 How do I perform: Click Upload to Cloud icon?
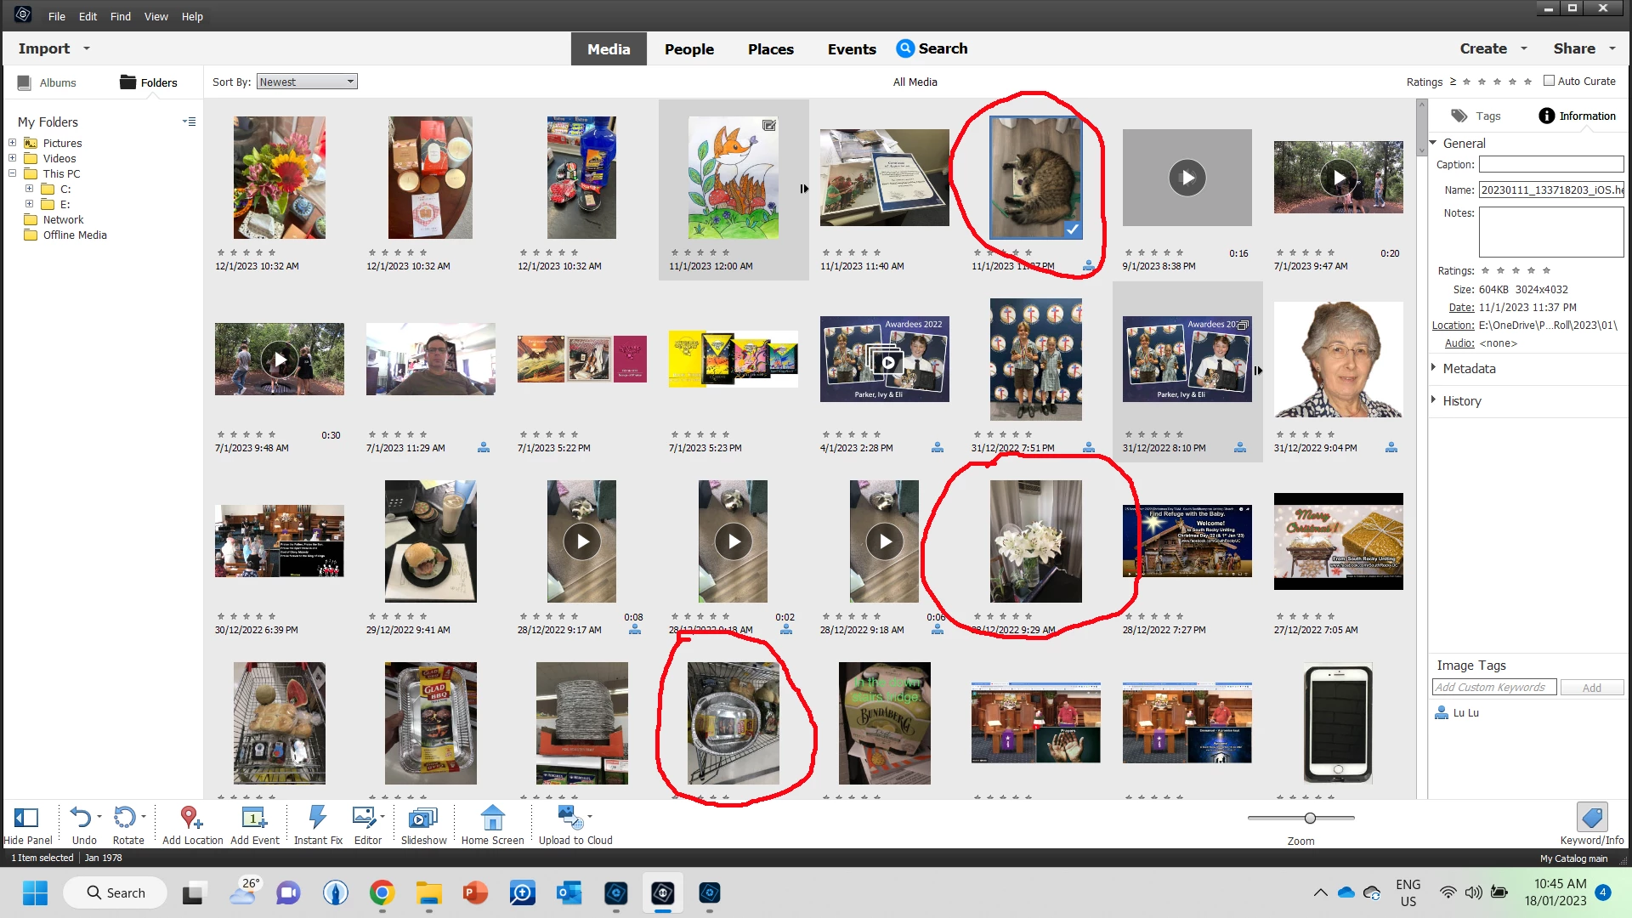570,818
